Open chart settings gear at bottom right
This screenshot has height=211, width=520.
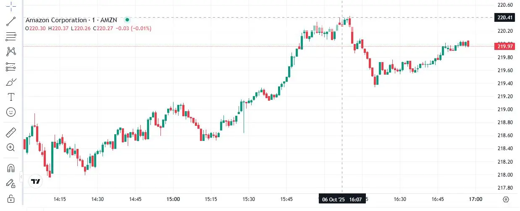coord(506,199)
